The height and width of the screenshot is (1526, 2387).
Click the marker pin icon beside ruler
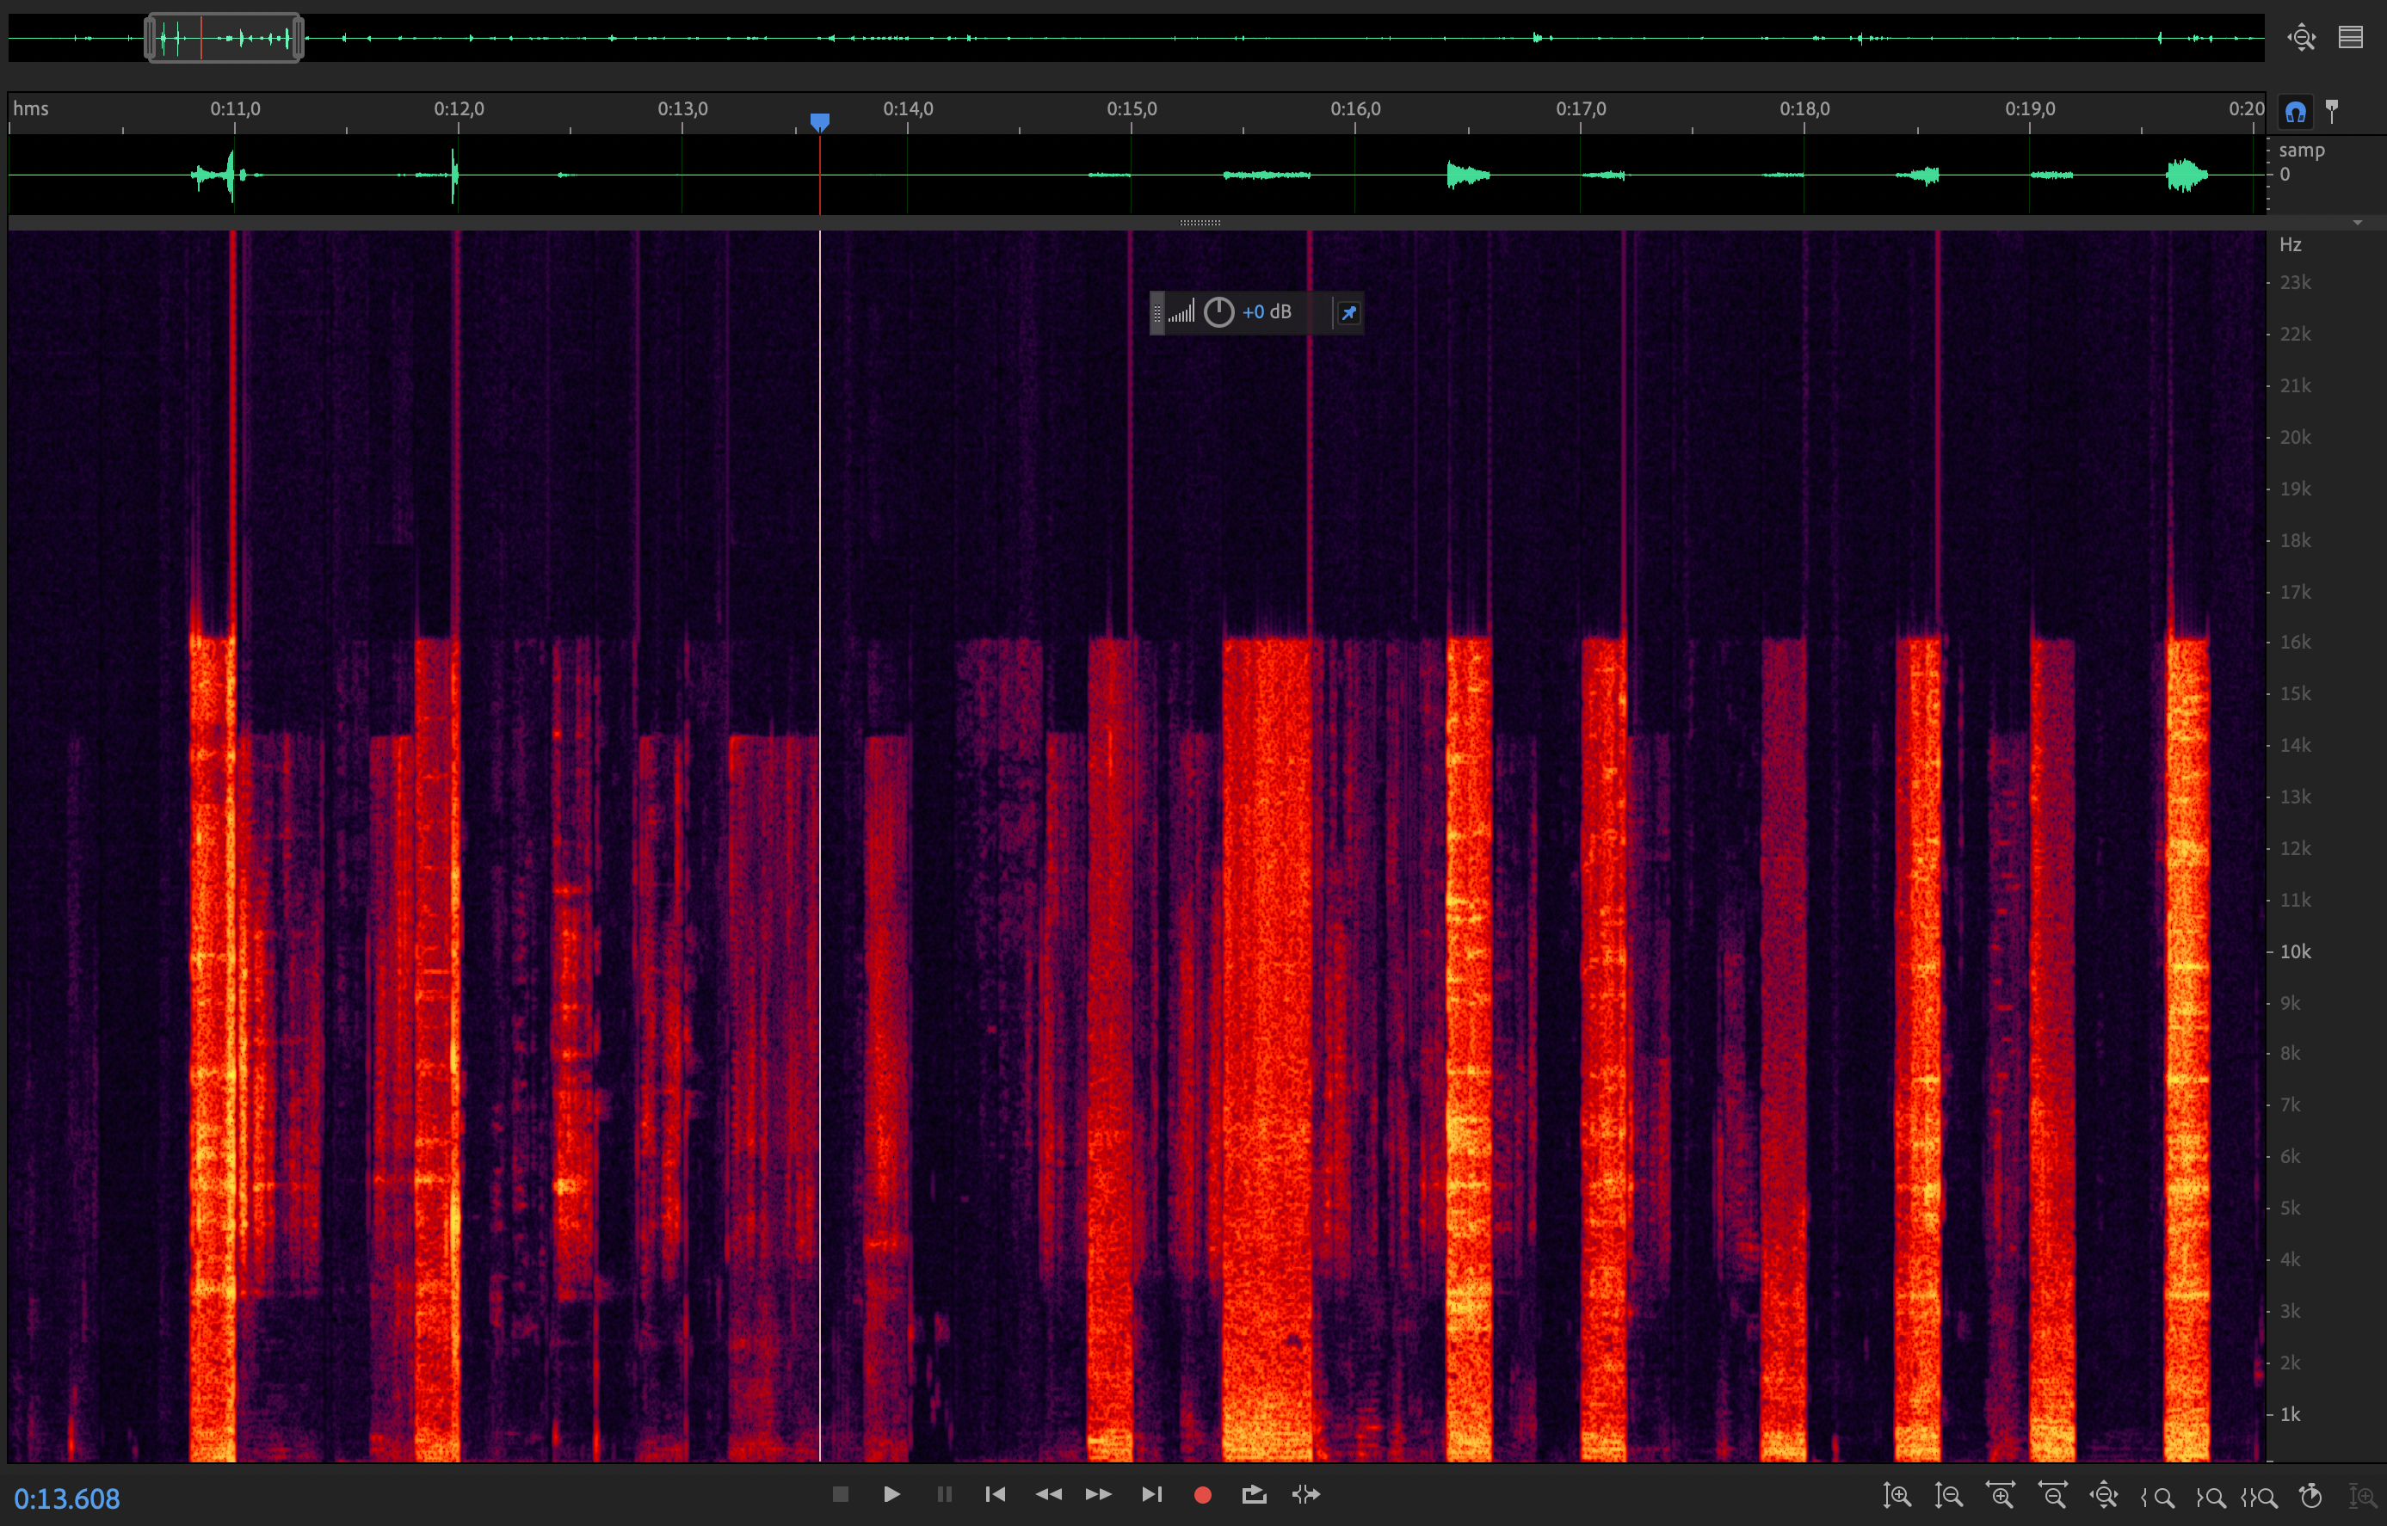(2333, 111)
